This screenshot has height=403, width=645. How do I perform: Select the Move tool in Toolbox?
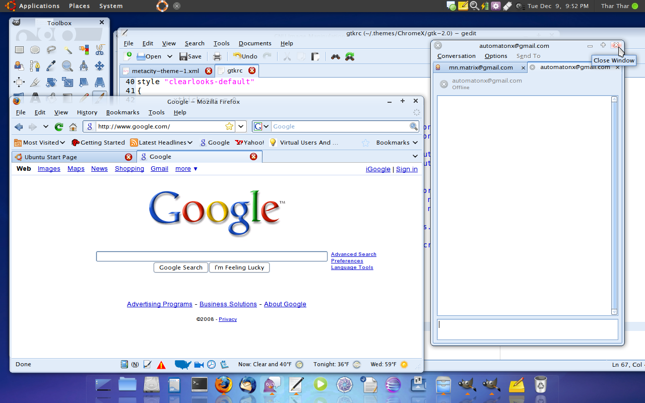tap(99, 66)
